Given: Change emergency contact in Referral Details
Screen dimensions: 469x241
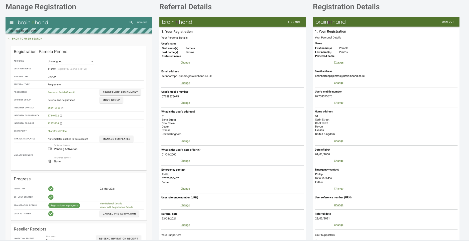Looking at the screenshot, I should pyautogui.click(x=185, y=189).
